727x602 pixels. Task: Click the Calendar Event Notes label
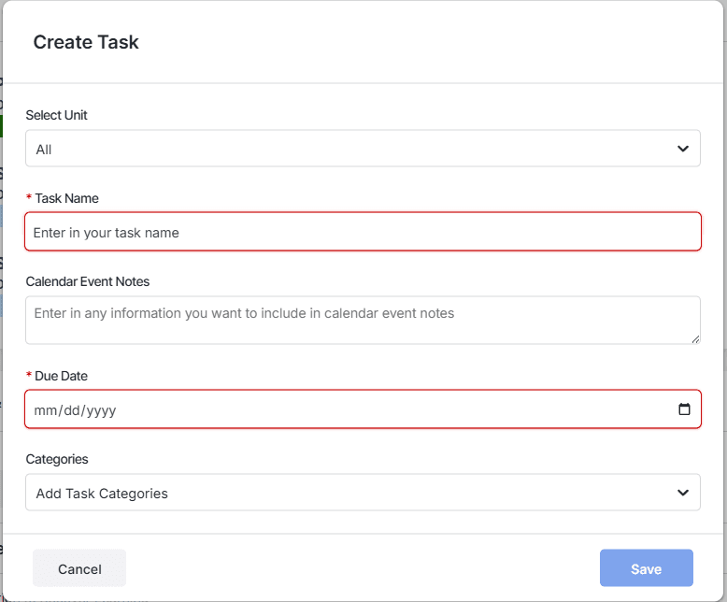tap(88, 281)
